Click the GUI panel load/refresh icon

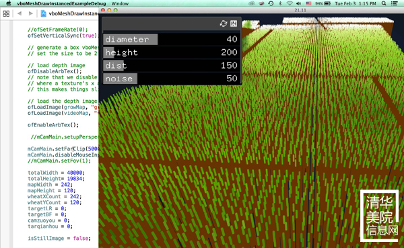tap(224, 24)
